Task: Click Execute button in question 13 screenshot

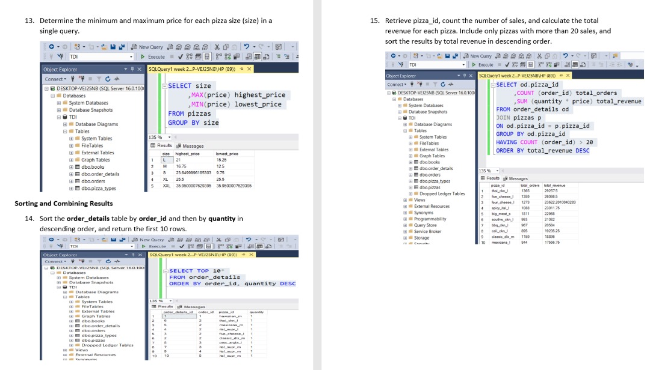Action: pos(153,56)
